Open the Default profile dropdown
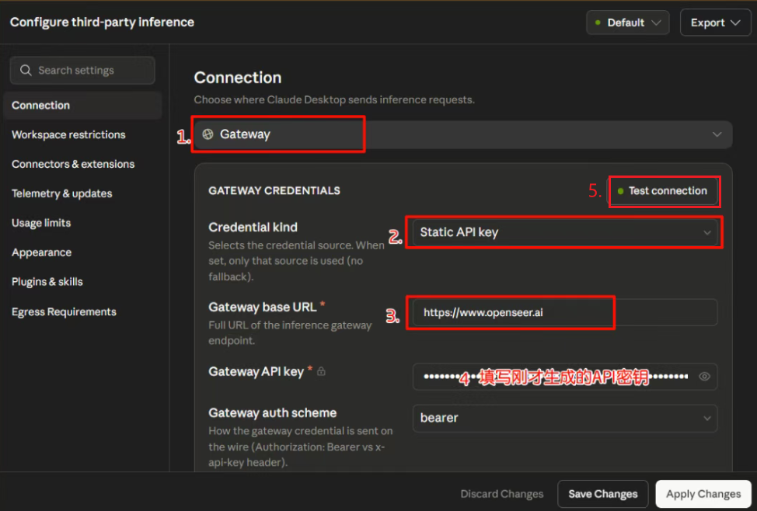This screenshot has width=757, height=511. [628, 23]
